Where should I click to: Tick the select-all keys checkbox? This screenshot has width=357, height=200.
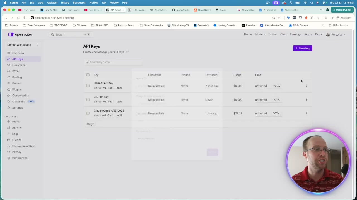[88, 75]
